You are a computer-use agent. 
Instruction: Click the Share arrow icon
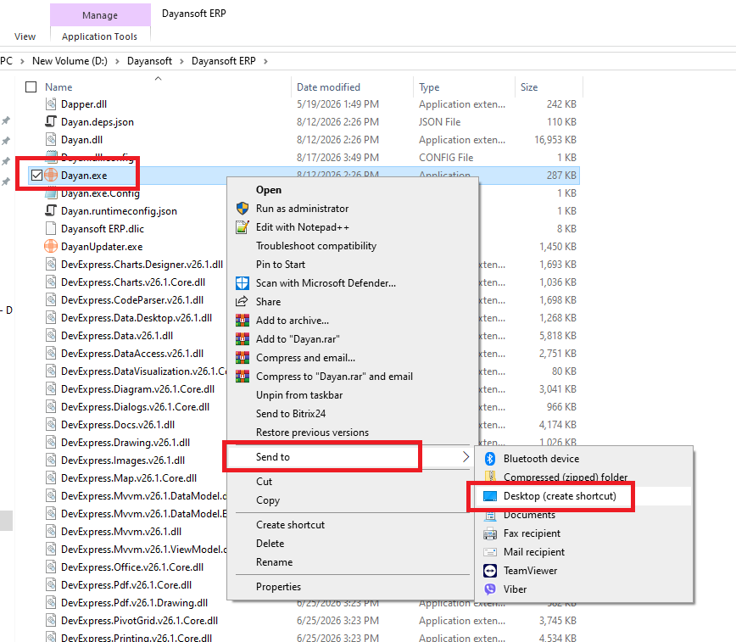[x=243, y=302]
